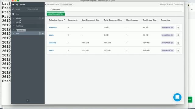Click the trash icon on the test database row
Image resolution: width=195 pixels, height=109 pixels.
[43, 33]
